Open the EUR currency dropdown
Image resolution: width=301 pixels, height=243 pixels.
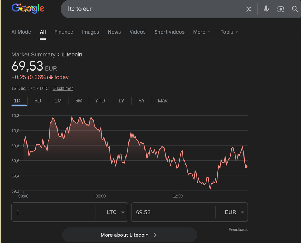(x=235, y=212)
